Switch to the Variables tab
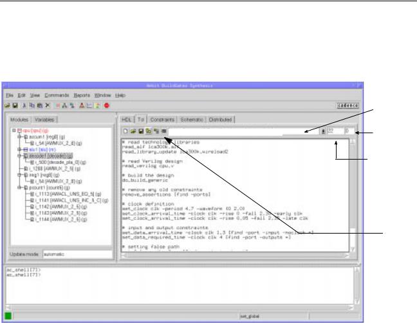This screenshot has height=323, width=417. click(x=44, y=120)
